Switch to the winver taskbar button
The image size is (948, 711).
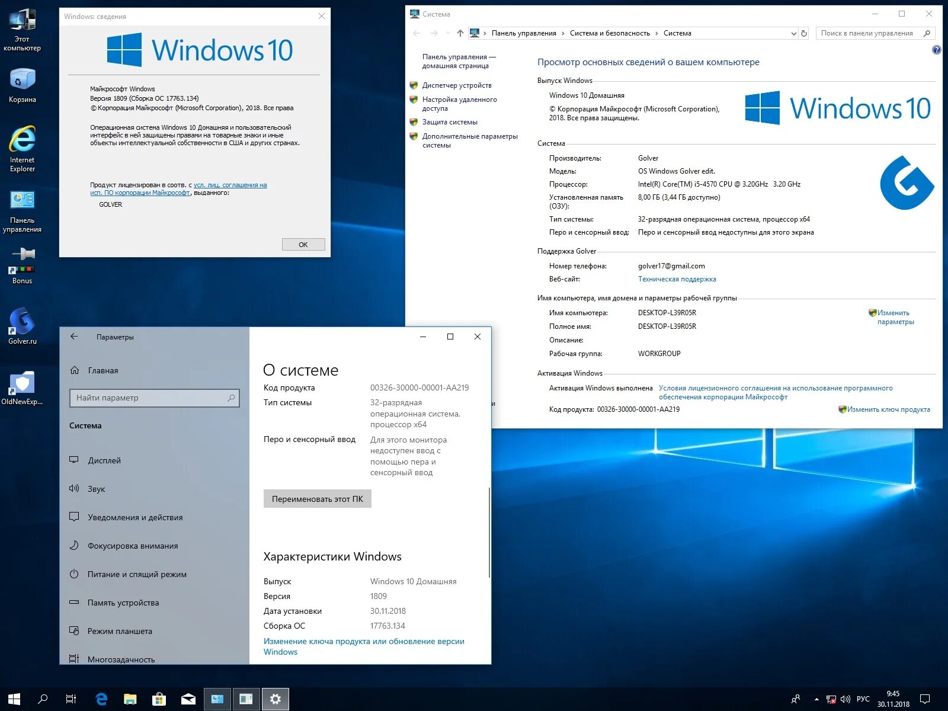click(246, 699)
